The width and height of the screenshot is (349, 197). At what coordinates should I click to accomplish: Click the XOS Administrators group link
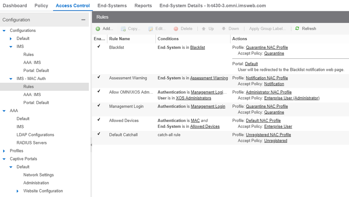tap(194, 98)
